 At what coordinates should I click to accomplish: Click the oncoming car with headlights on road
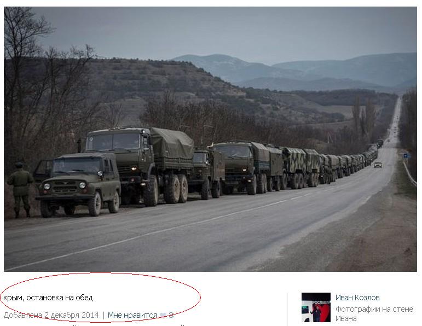click(378, 165)
